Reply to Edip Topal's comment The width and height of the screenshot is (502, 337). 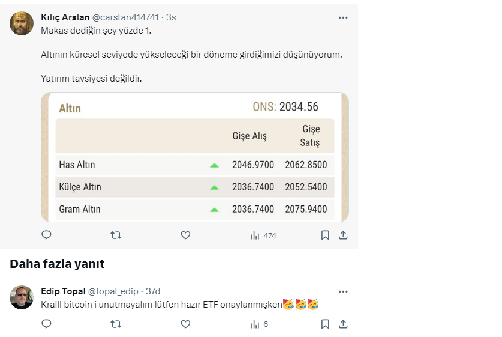(46, 324)
